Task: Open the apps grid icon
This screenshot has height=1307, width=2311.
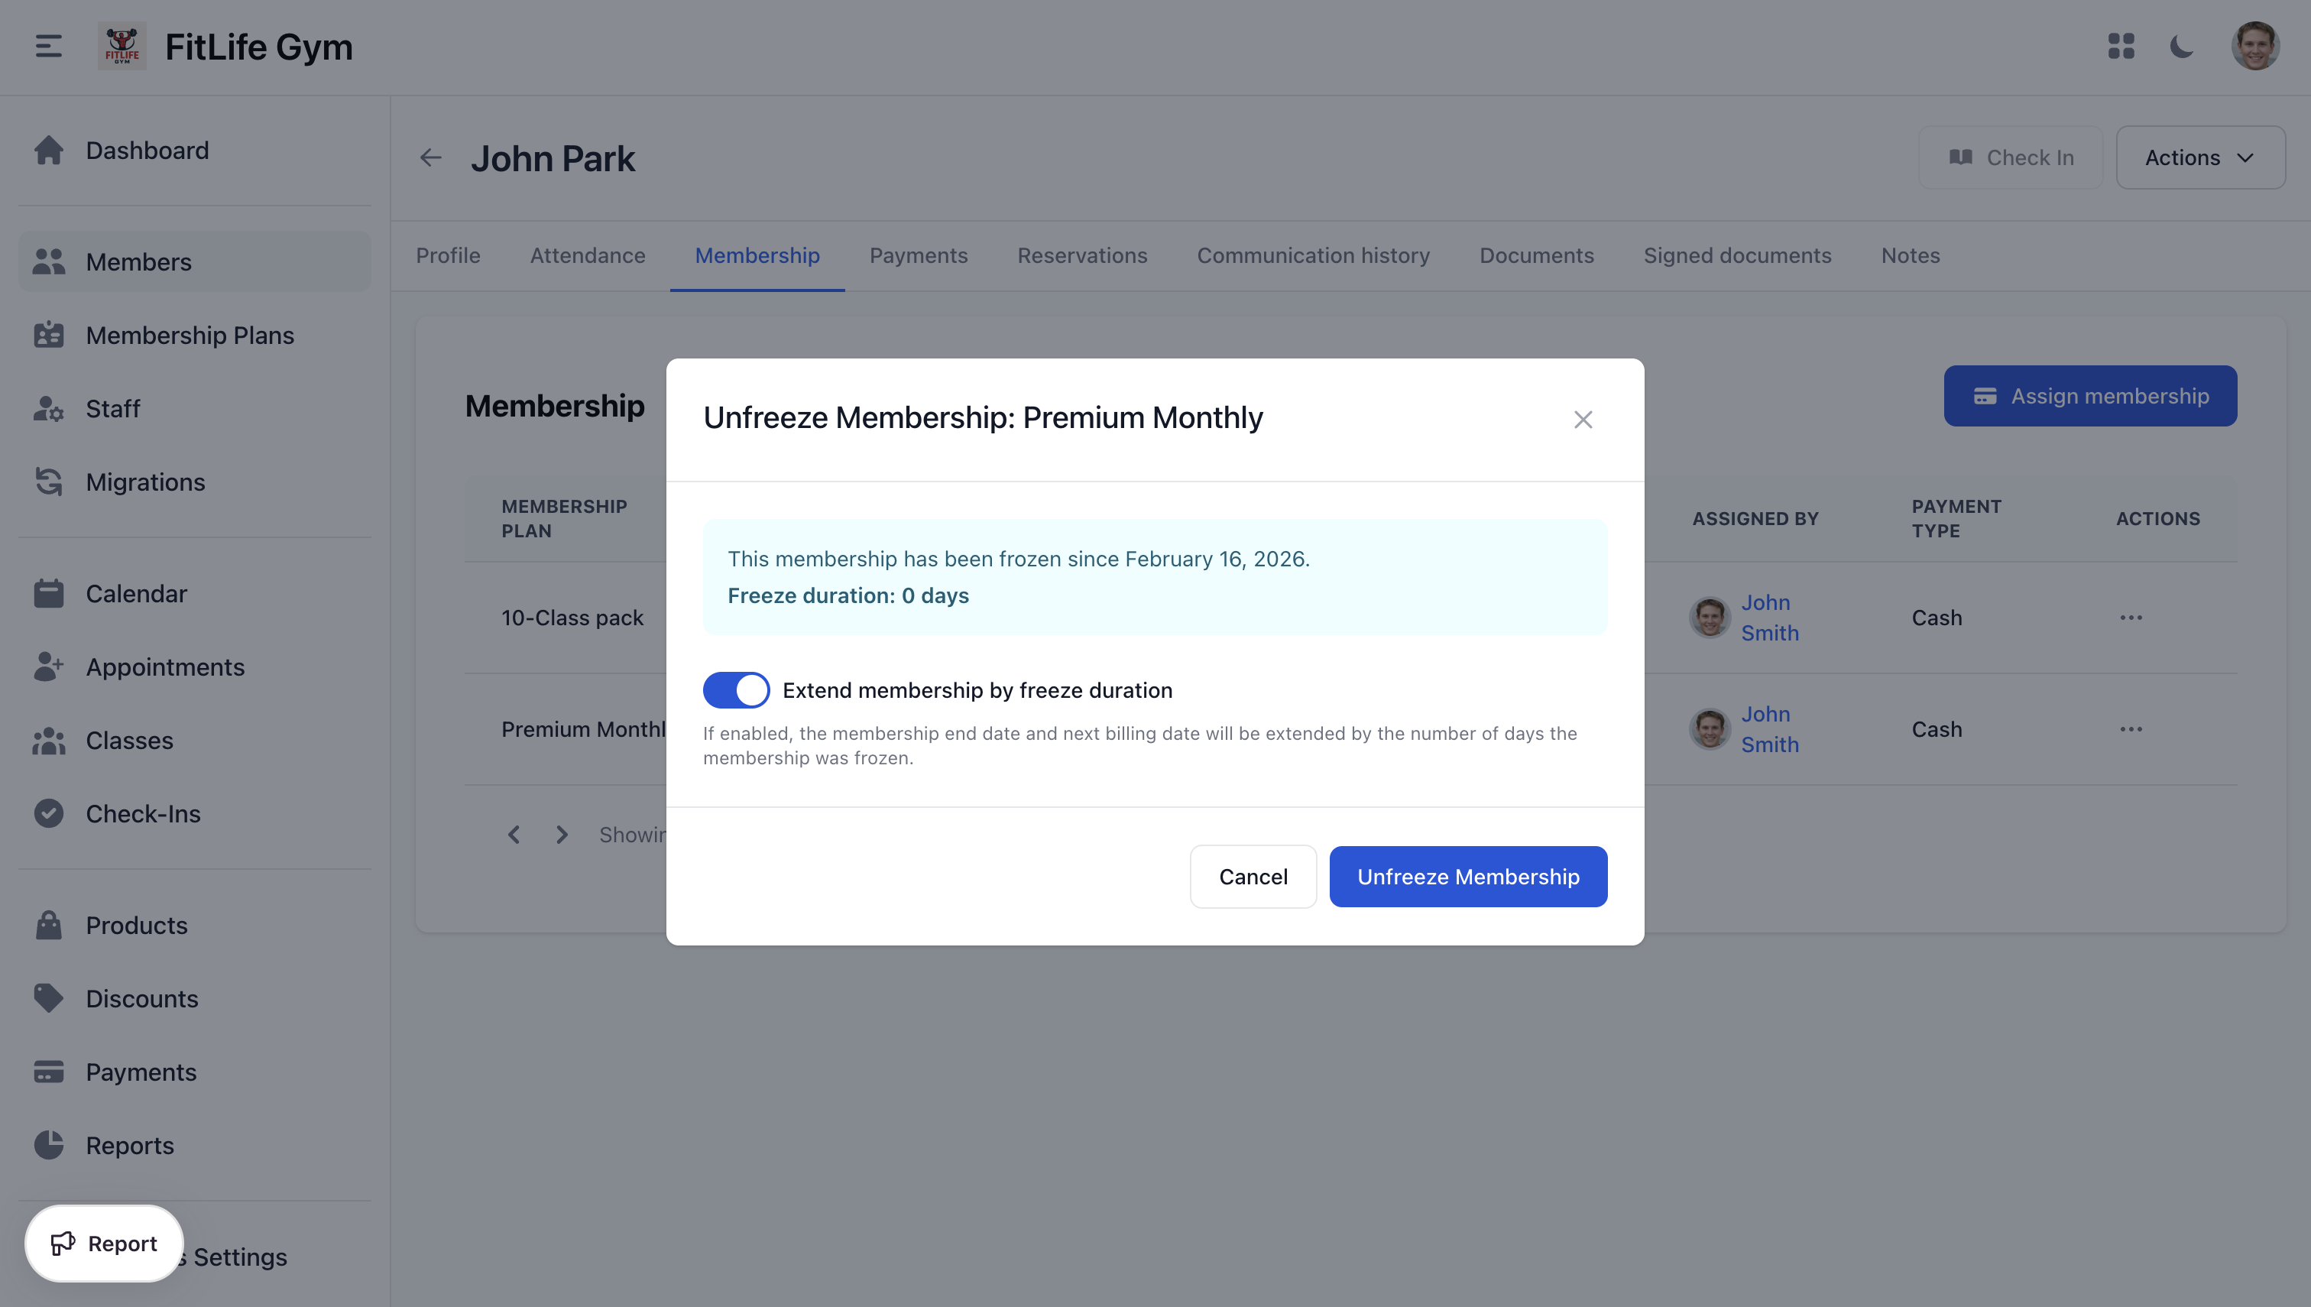Action: point(2121,47)
